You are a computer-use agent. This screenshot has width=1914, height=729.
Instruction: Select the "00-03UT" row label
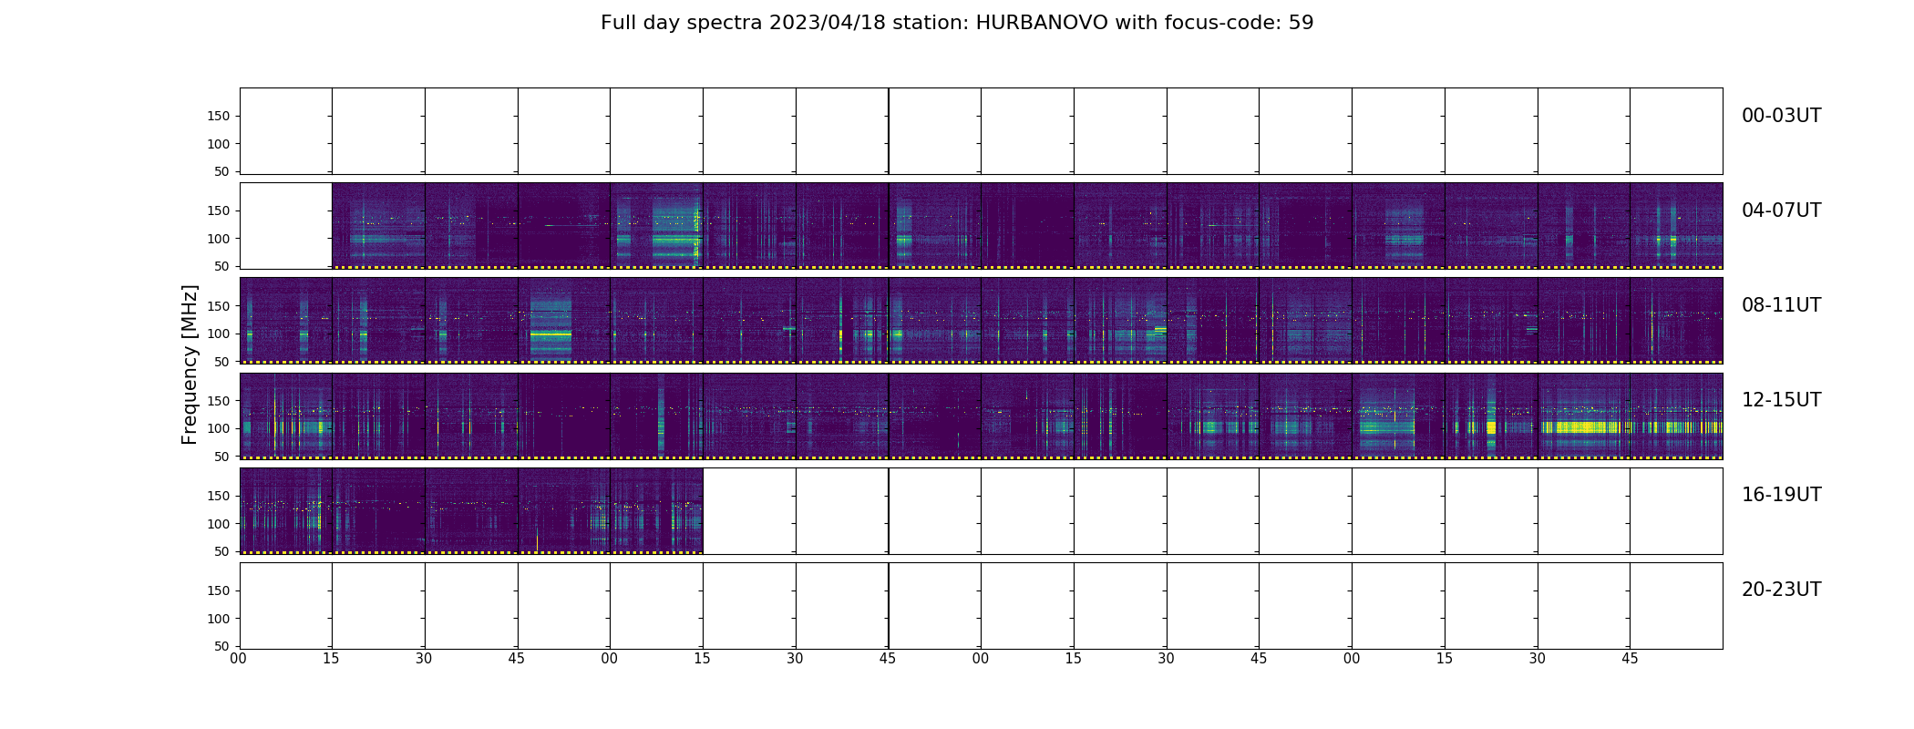pos(1781,116)
